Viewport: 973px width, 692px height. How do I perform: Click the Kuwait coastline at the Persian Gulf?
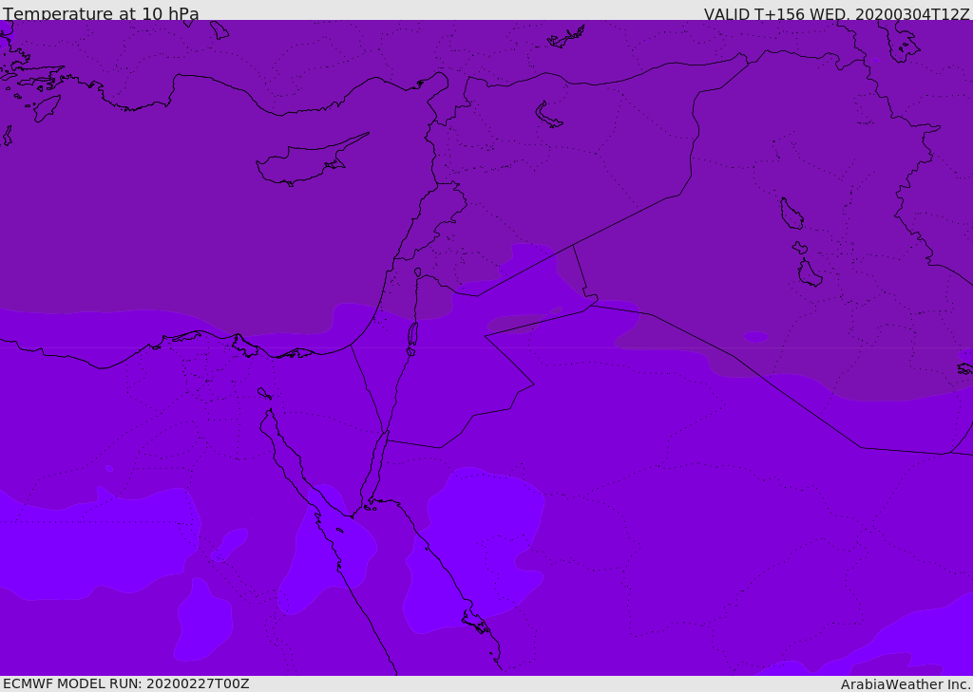click(x=963, y=368)
